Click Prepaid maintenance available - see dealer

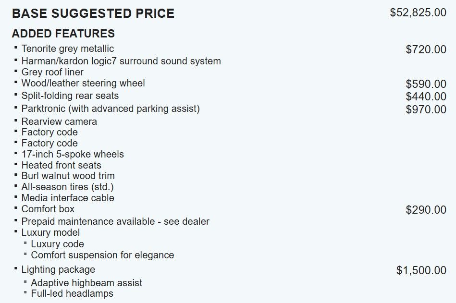[115, 221]
